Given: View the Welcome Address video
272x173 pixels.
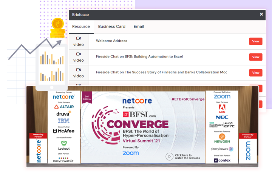Looking at the screenshot, I should click(256, 41).
